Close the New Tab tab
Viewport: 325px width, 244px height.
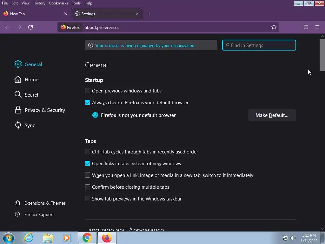[x=66, y=14]
